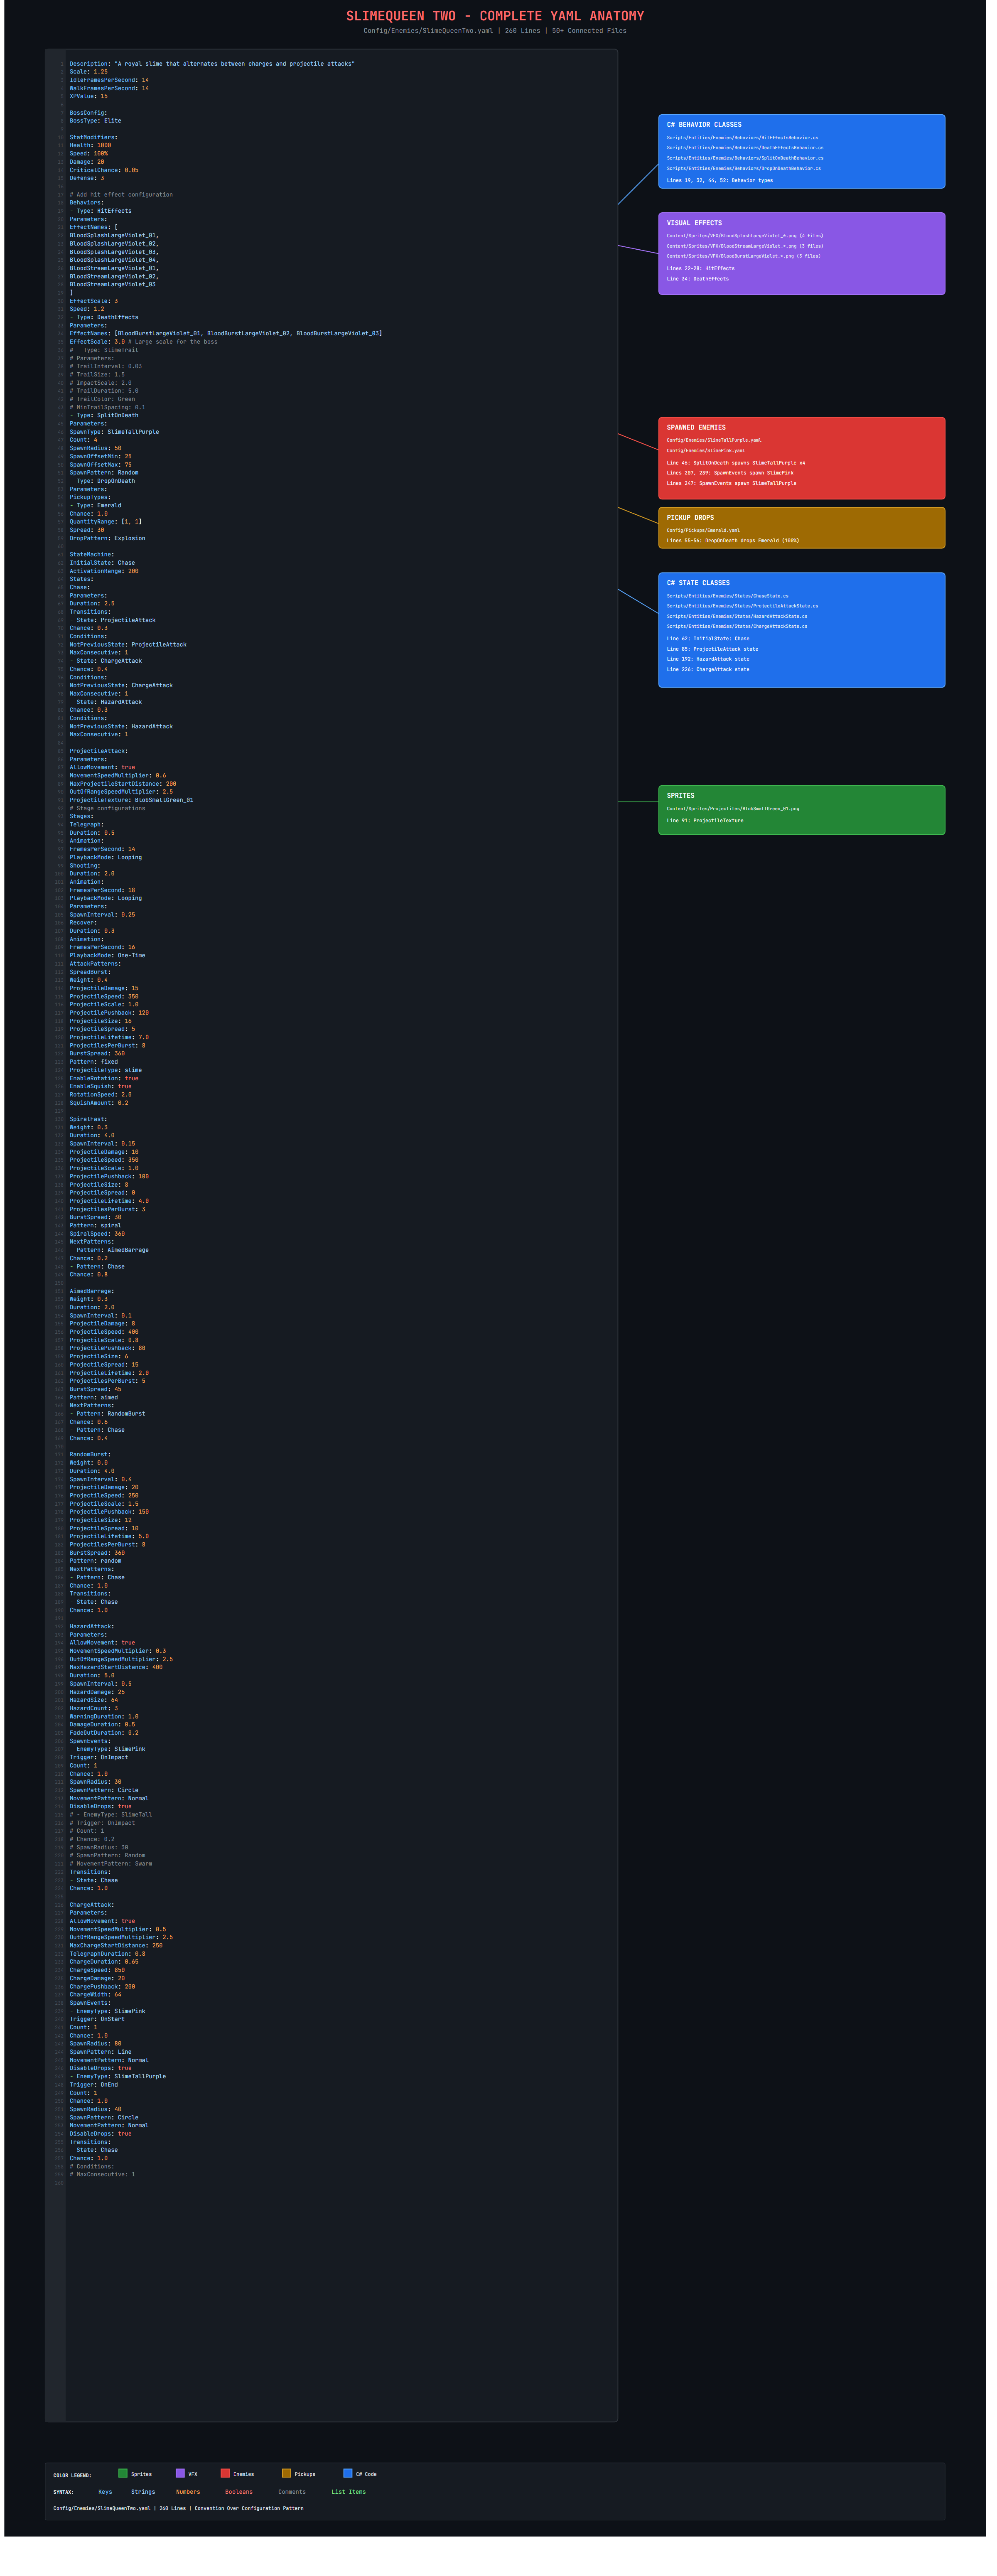The image size is (997, 2576).
Task: Open ChaseState.cs in C# State Classes
Action: pos(727,596)
